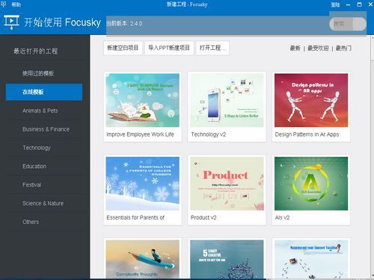374x280 pixels.
Task: Choose Science & Nature category
Action: (x=43, y=203)
